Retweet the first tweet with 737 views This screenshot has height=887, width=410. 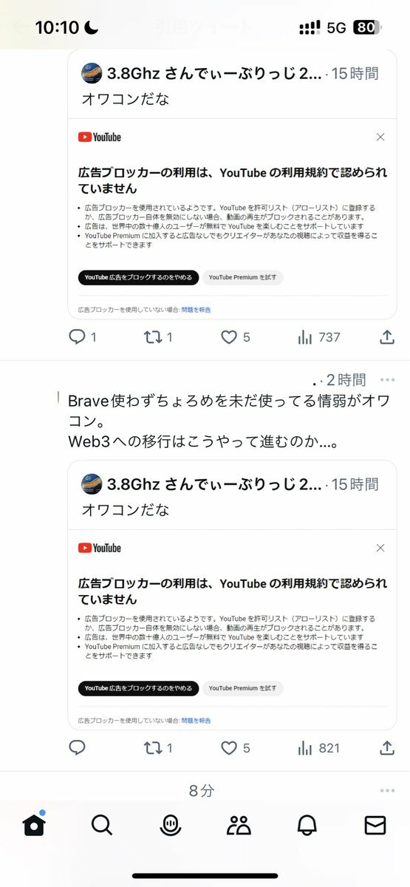click(x=158, y=337)
